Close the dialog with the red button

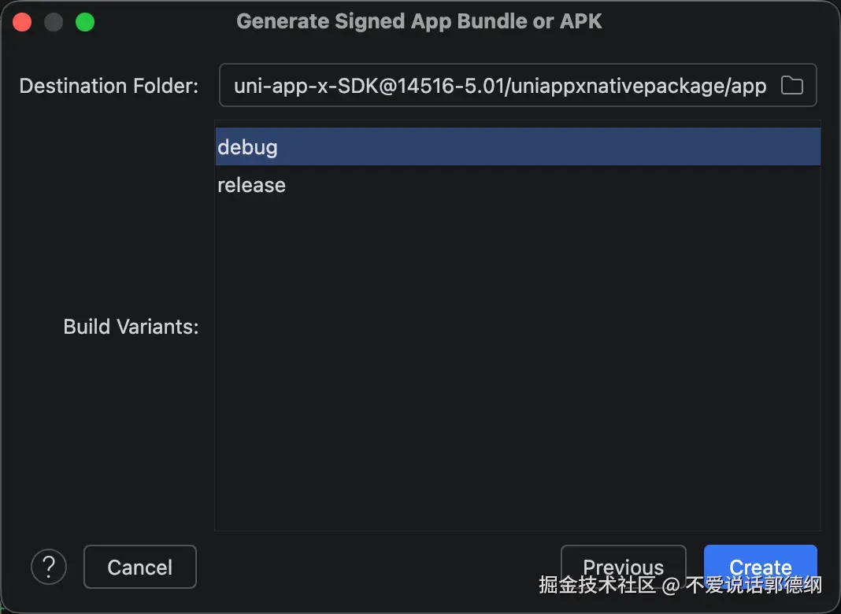pyautogui.click(x=22, y=22)
